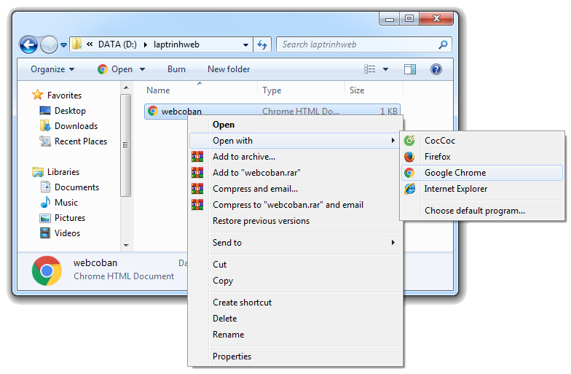The image size is (571, 374).
Task: Select Choose default program option
Action: (x=474, y=211)
